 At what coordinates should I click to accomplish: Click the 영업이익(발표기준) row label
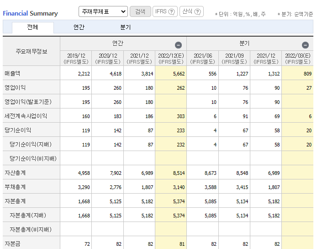point(28,102)
